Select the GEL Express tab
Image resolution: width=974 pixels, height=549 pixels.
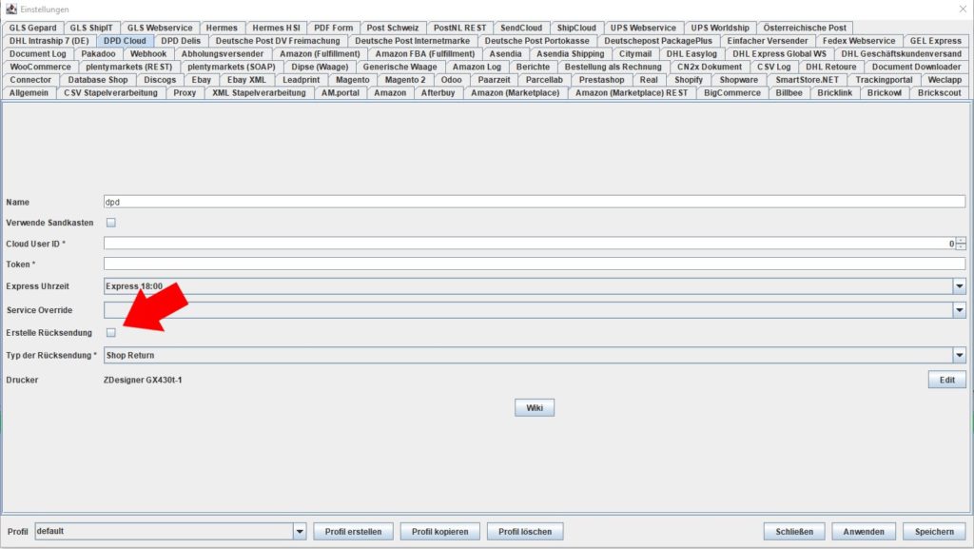coord(936,41)
